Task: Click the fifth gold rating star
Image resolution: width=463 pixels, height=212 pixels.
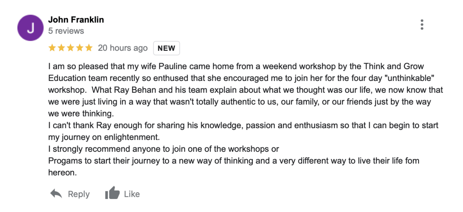Action: click(89, 48)
